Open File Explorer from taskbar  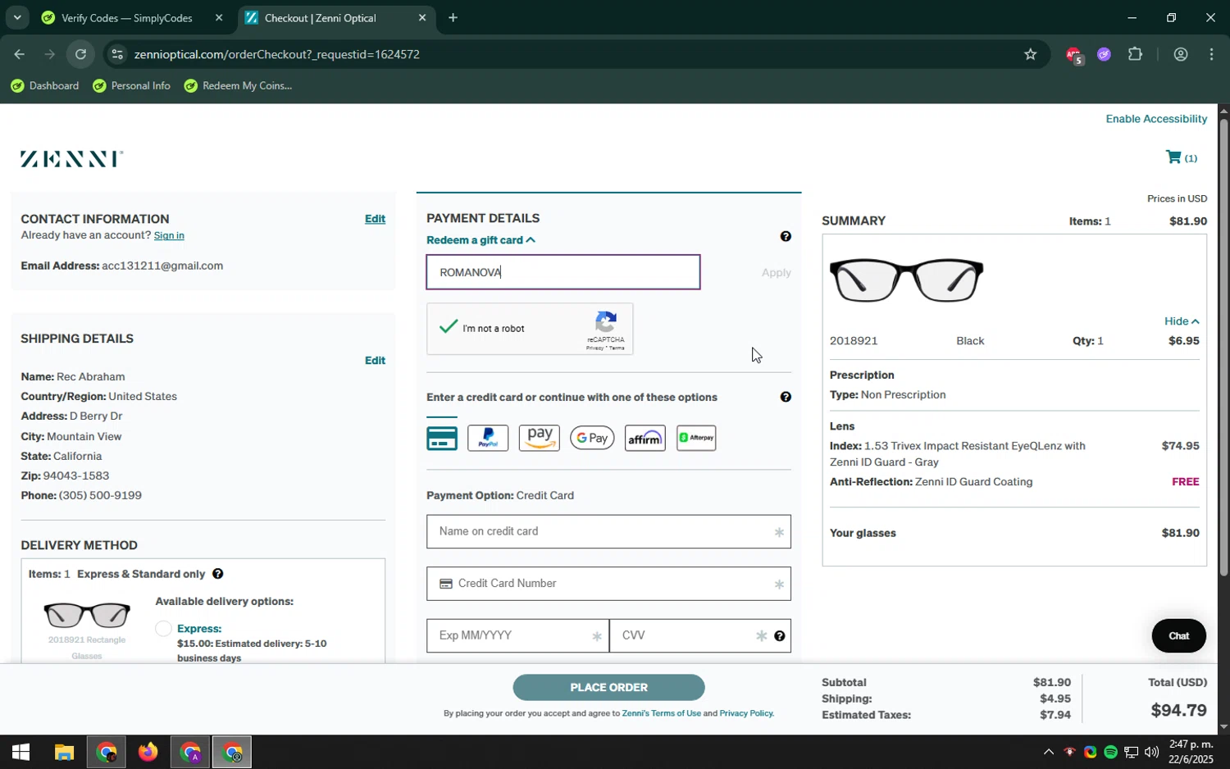(64, 752)
